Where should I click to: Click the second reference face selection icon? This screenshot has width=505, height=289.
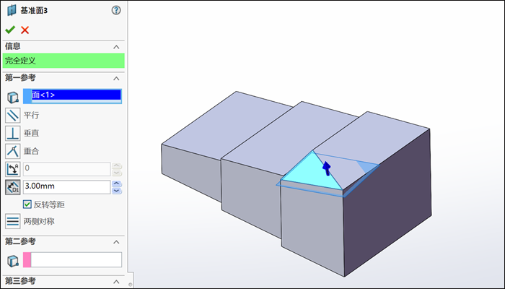(12, 261)
